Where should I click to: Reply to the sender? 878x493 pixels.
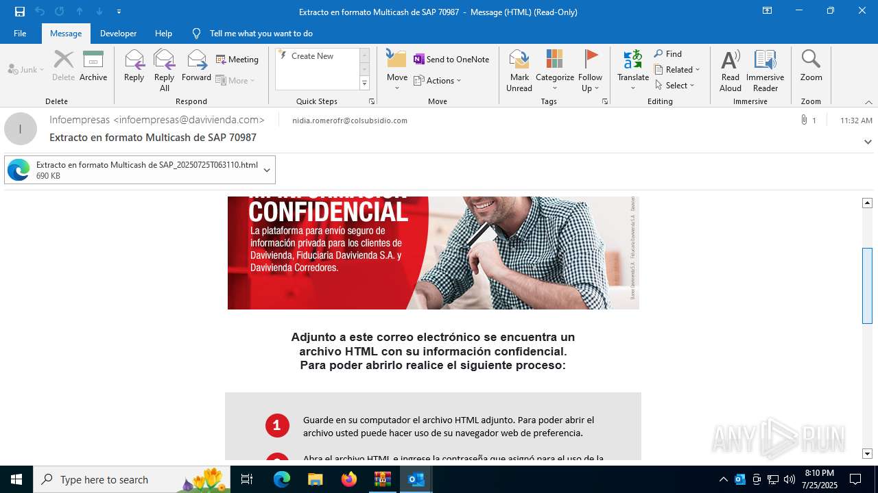134,66
